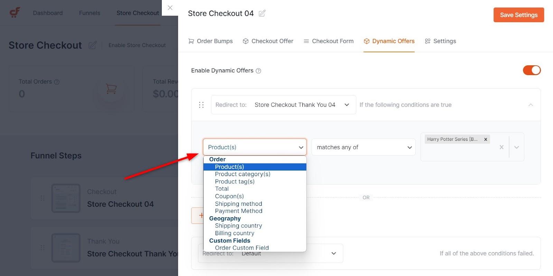Click the Total Orders help icon
The image size is (553, 276).
point(57,82)
